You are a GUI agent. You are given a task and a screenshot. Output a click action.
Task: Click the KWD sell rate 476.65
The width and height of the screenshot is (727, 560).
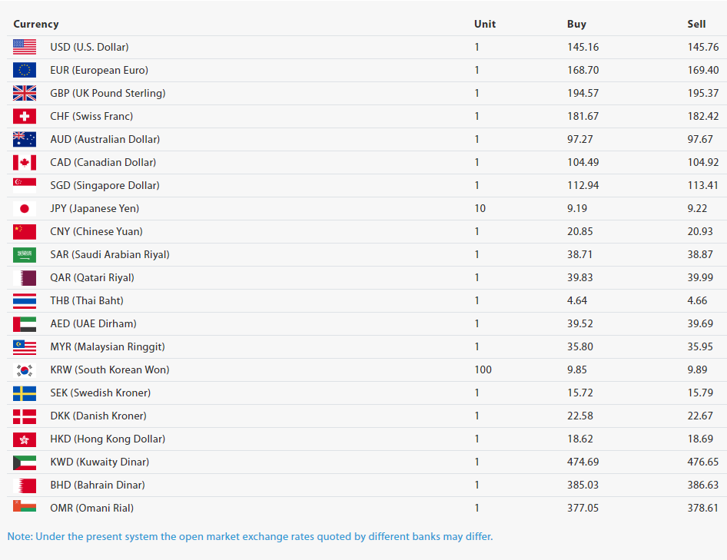tap(702, 462)
